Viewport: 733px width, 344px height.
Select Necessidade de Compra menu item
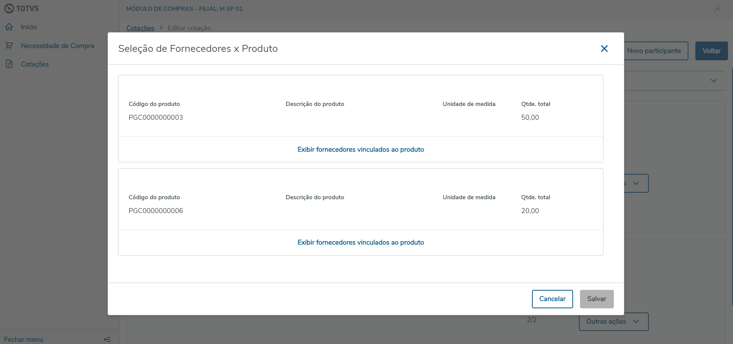tap(57, 46)
